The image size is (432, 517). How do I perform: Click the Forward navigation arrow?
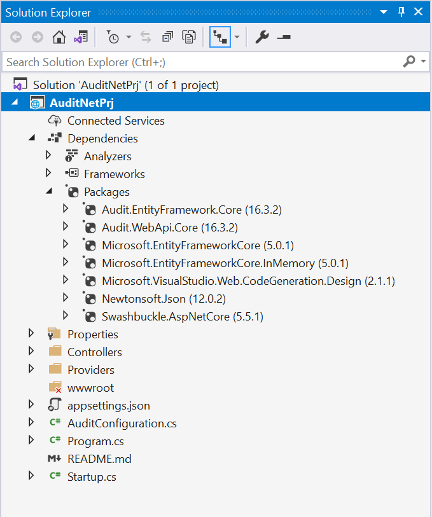(38, 37)
